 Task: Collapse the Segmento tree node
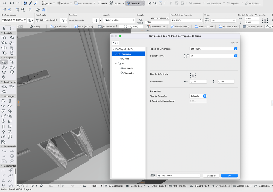pos(116,54)
